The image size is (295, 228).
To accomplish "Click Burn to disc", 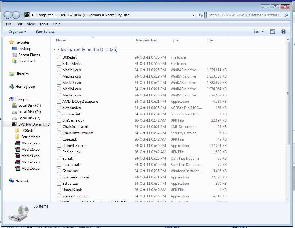I will point(45,32).
